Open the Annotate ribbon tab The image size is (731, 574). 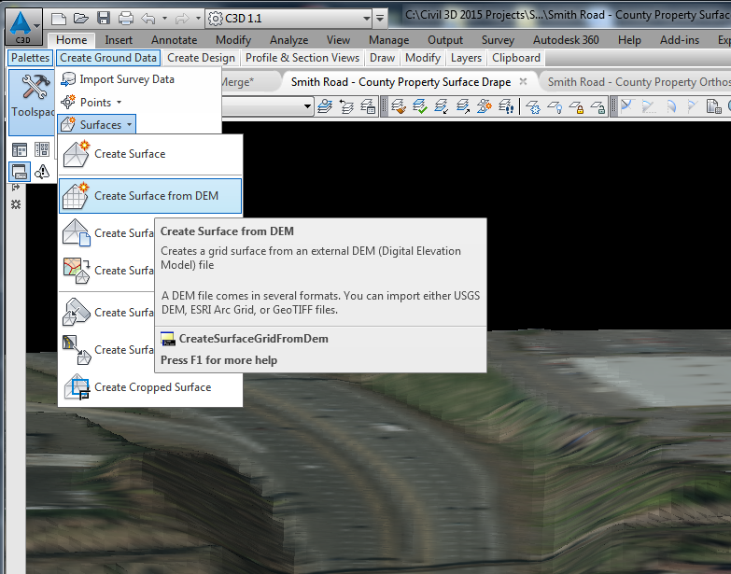175,40
